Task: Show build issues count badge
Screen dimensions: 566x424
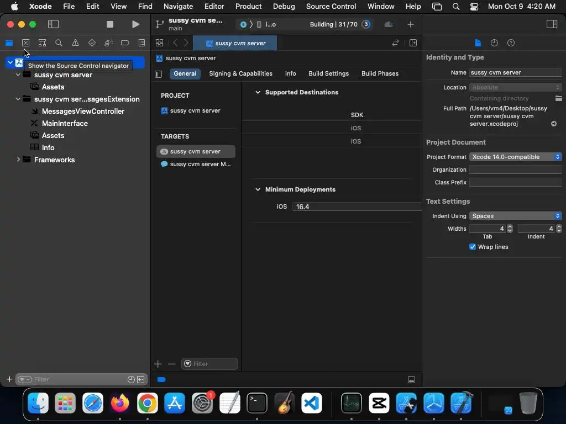Action: (x=366, y=24)
